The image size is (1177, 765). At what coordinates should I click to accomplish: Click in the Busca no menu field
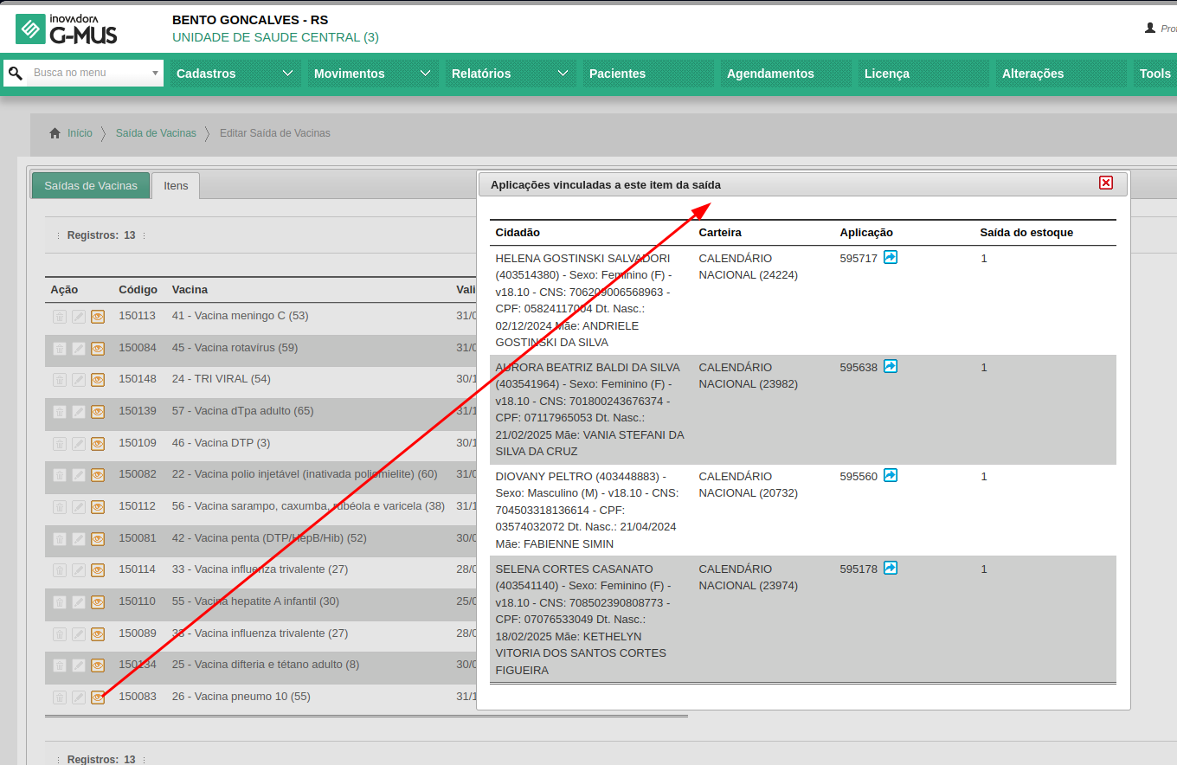(x=89, y=74)
